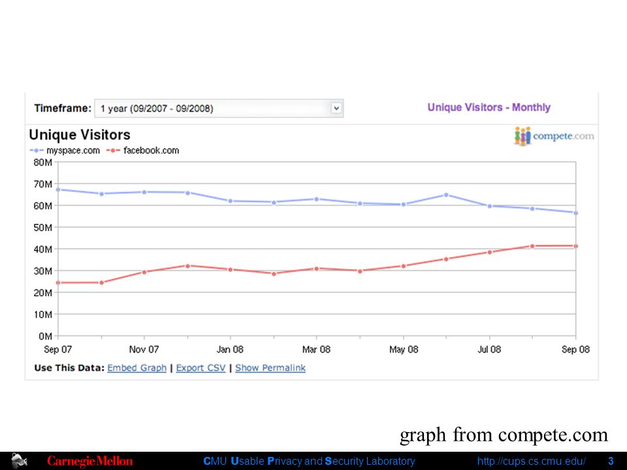Click the Jan 08 x-axis label
The image size is (627, 470).
[230, 349]
